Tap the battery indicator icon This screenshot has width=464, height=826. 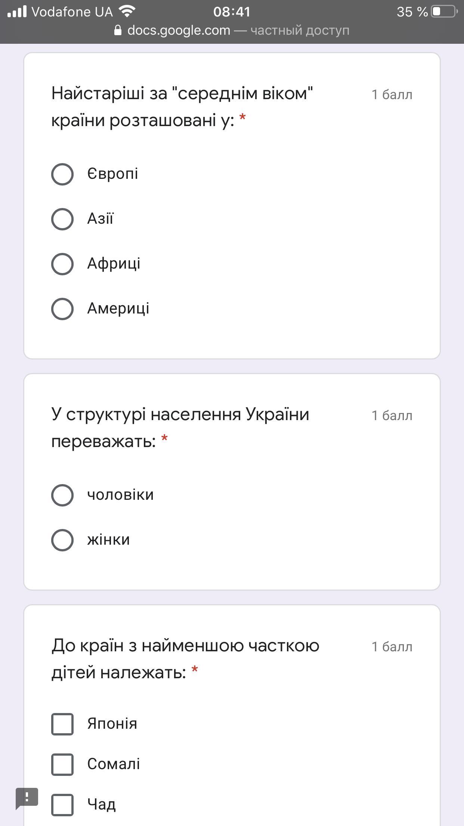(x=445, y=12)
